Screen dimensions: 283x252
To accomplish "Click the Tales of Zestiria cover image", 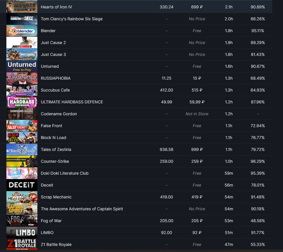I will (22, 149).
